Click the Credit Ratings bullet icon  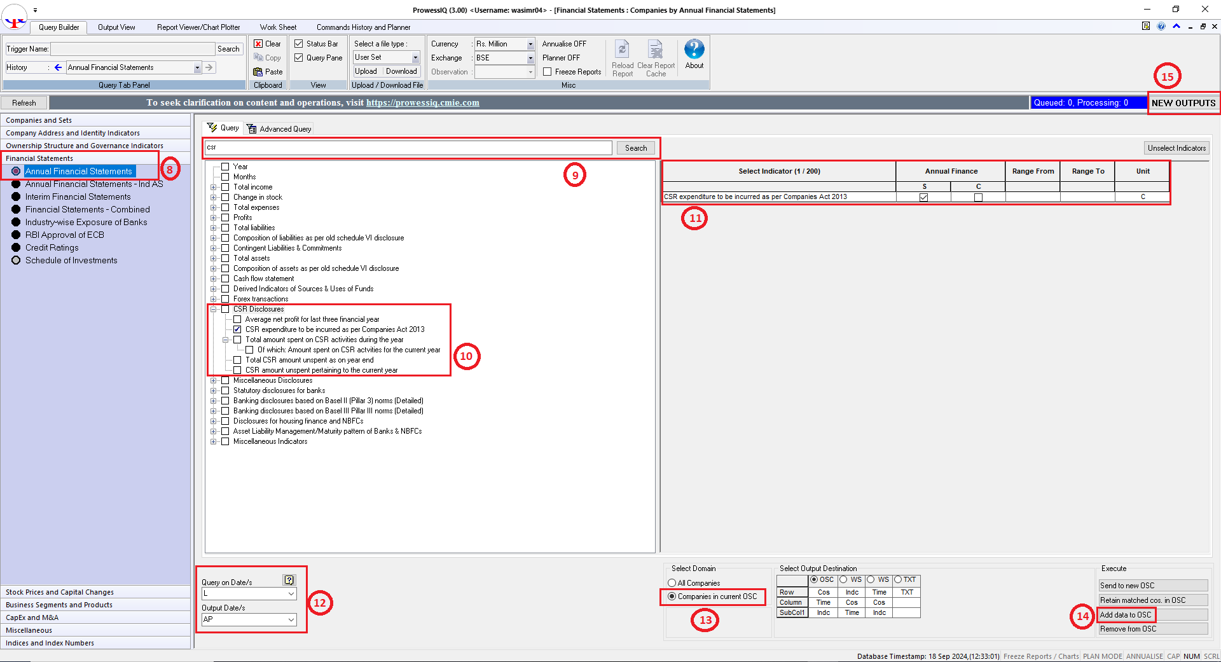[x=16, y=247]
